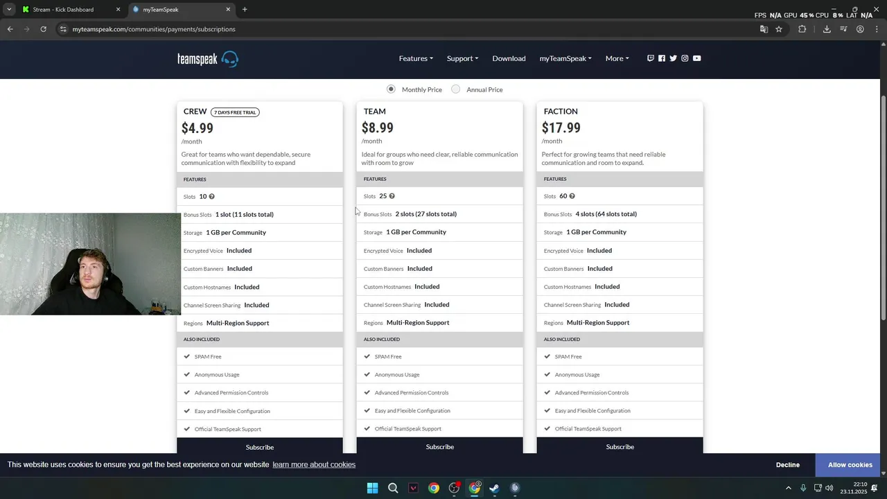Click the webcam overlay video

tap(90, 264)
